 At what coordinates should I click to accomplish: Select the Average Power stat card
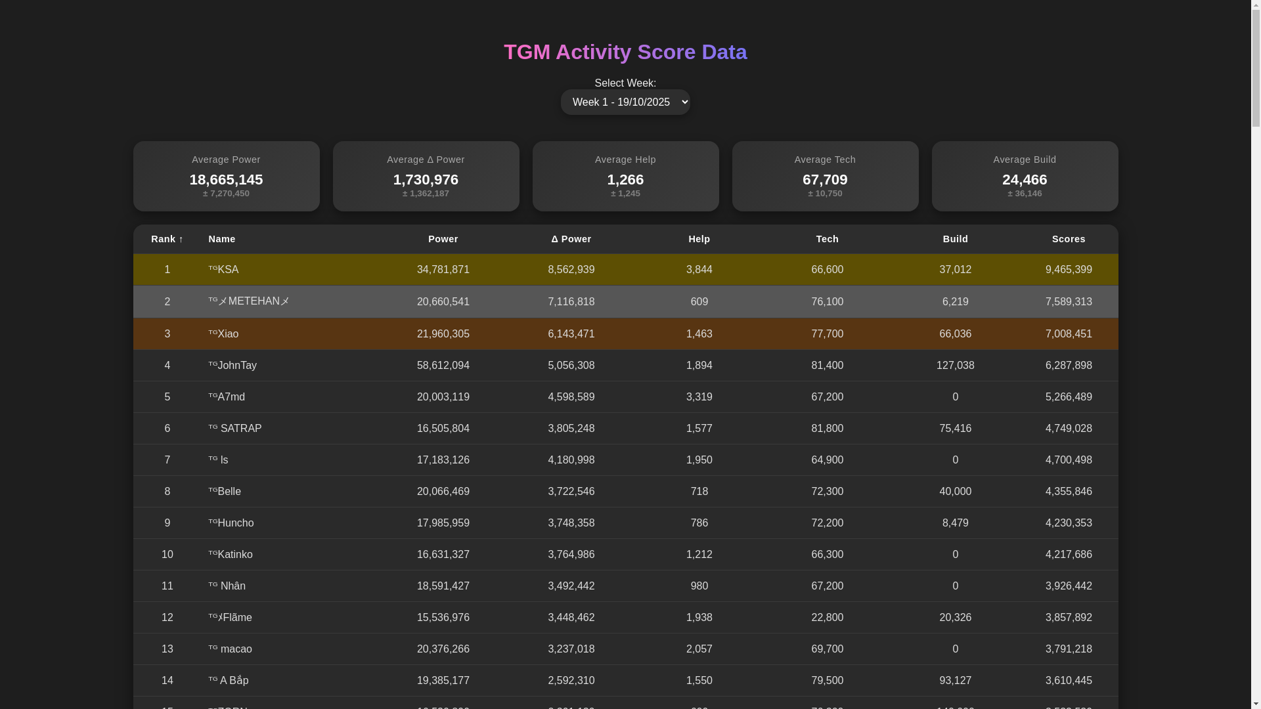coord(226,176)
